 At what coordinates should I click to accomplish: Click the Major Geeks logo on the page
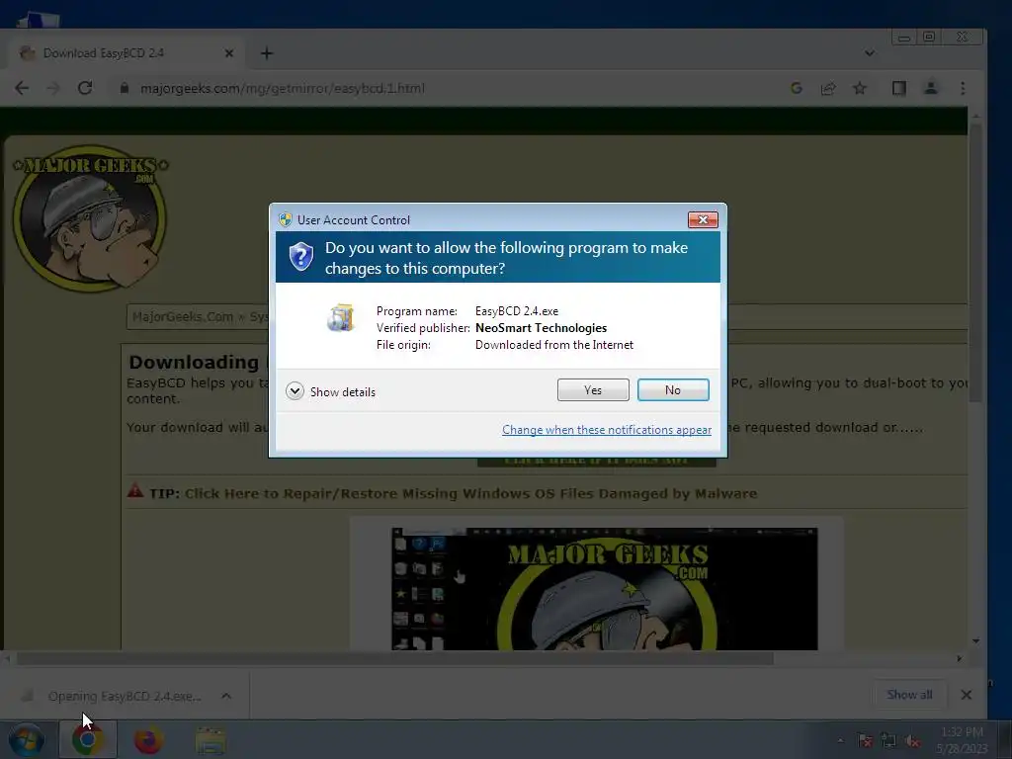[x=90, y=218]
